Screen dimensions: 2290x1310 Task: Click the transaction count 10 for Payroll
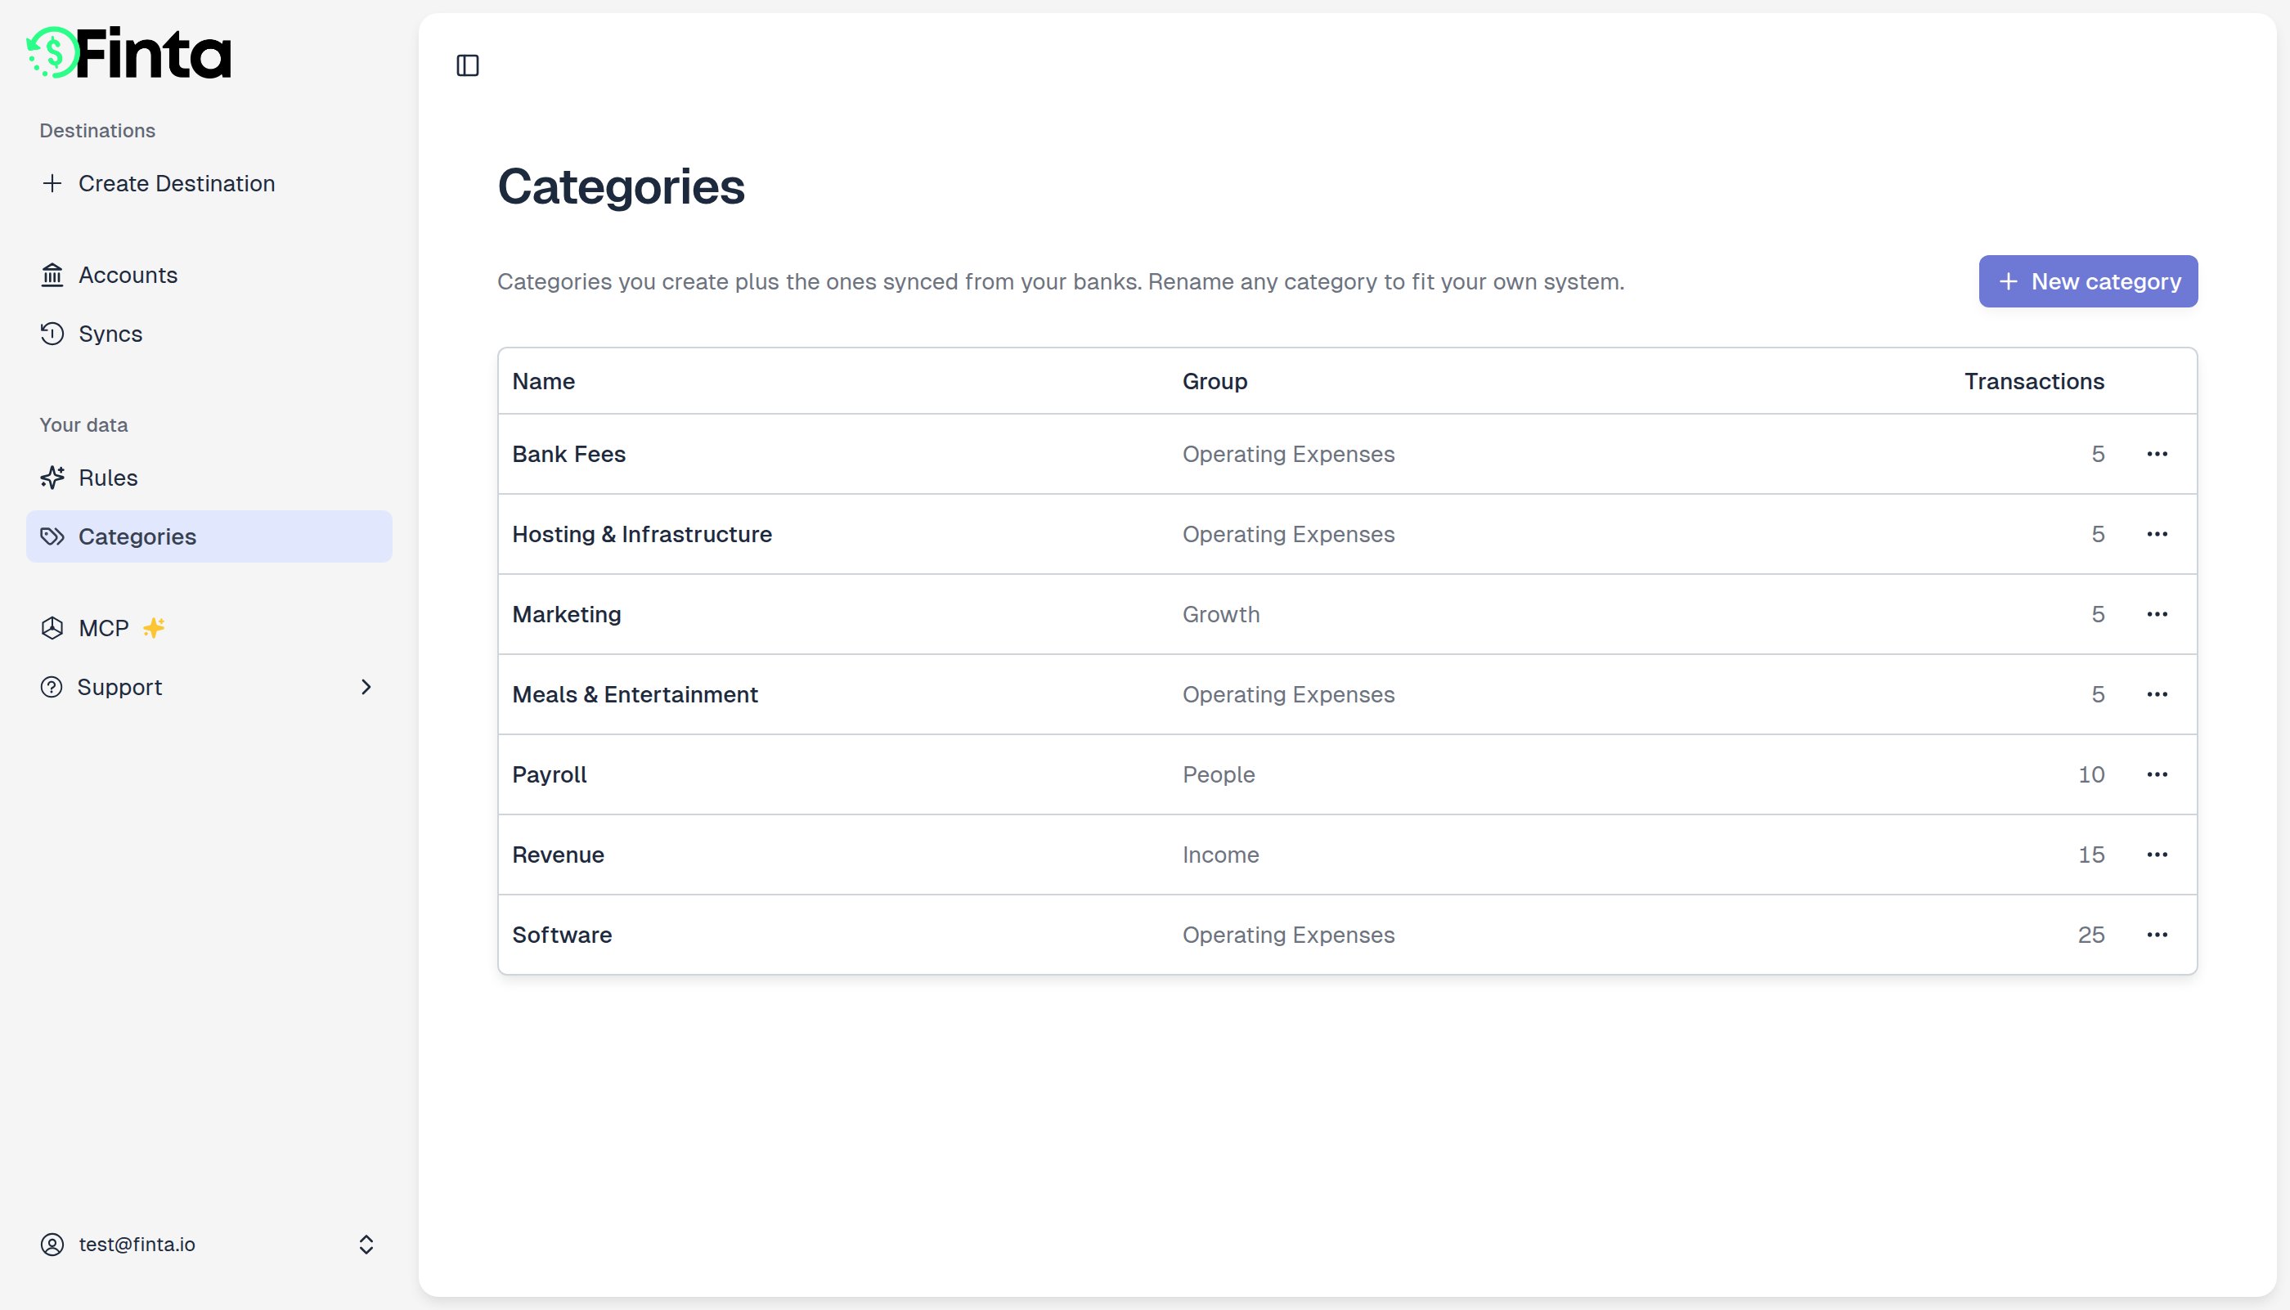click(x=2090, y=774)
